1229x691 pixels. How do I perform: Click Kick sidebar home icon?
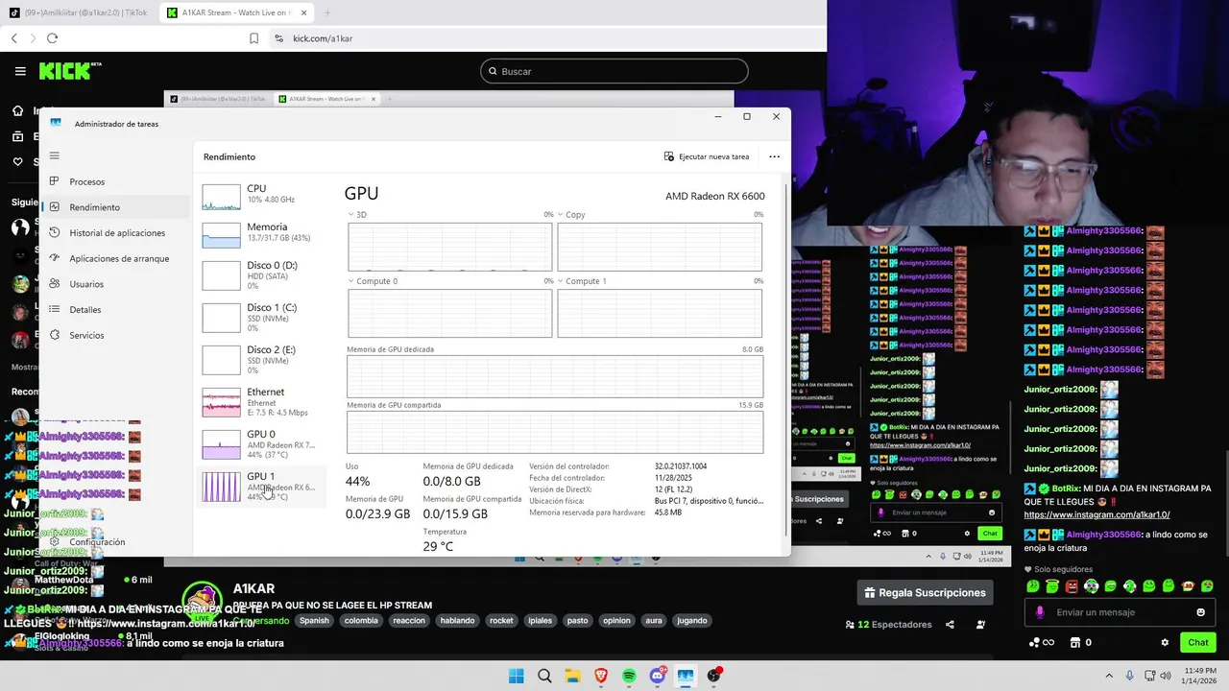tap(17, 110)
